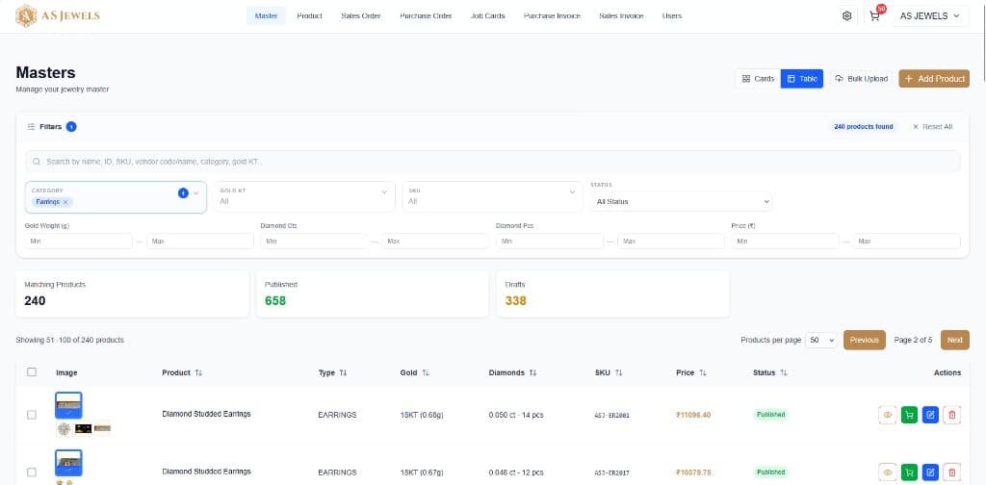Delete product ASJ-ER2001 with trash icon
The height and width of the screenshot is (485, 986).
pyautogui.click(x=952, y=415)
